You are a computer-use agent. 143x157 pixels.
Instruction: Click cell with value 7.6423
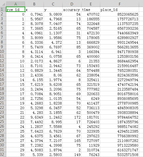[34, 131]
